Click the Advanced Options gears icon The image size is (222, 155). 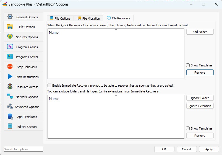[10, 106]
